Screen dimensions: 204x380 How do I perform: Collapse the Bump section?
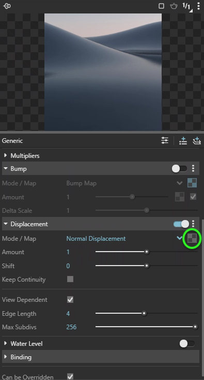(6, 168)
